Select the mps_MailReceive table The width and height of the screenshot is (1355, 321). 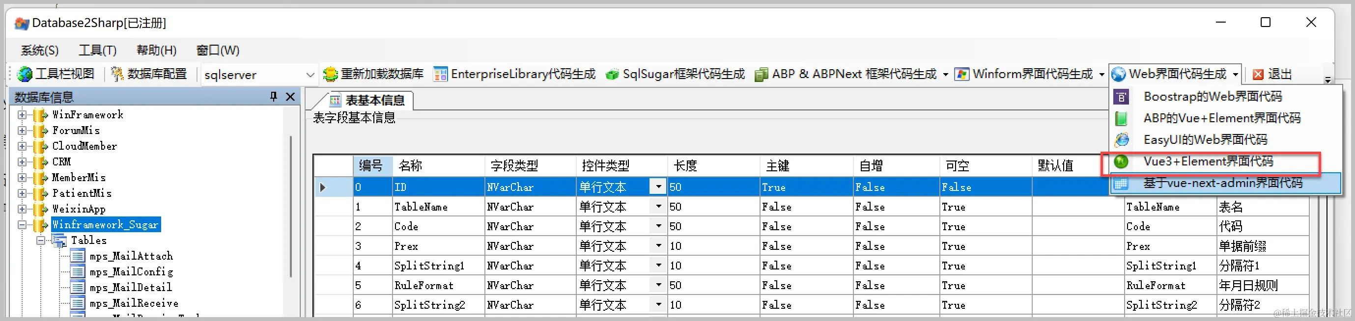(x=134, y=304)
